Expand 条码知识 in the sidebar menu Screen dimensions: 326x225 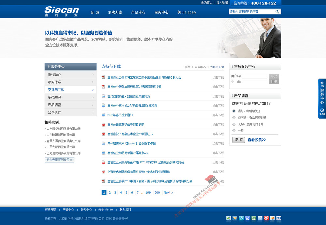[70, 97]
